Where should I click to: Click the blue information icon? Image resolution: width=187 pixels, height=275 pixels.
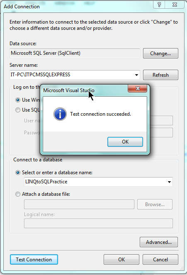[x=60, y=114]
